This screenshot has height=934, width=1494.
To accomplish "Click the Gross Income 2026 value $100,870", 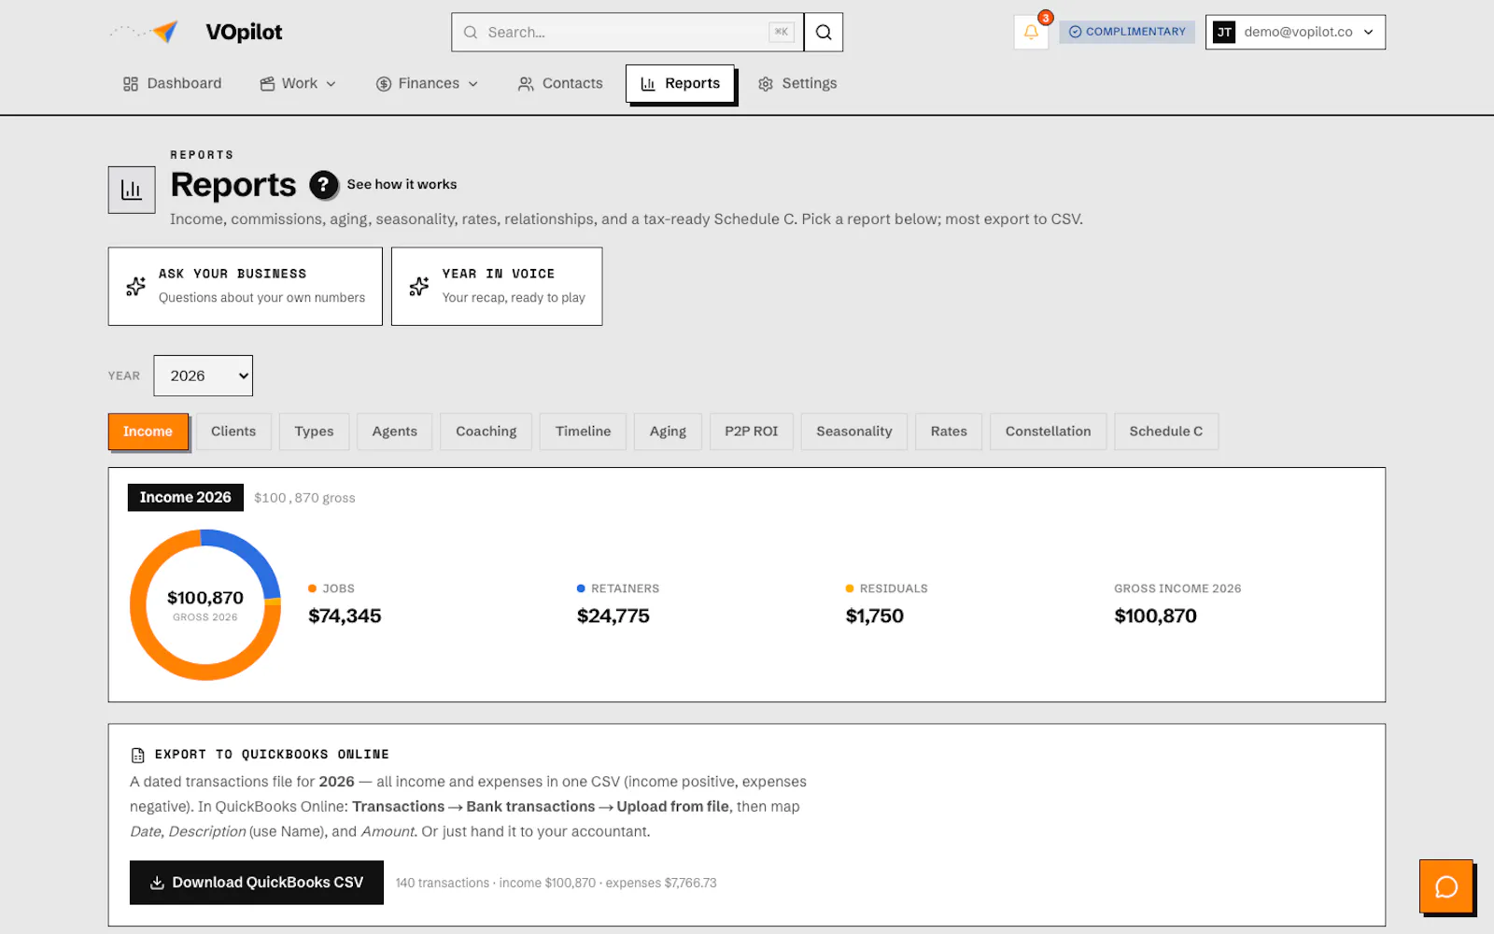I will pyautogui.click(x=1155, y=616).
